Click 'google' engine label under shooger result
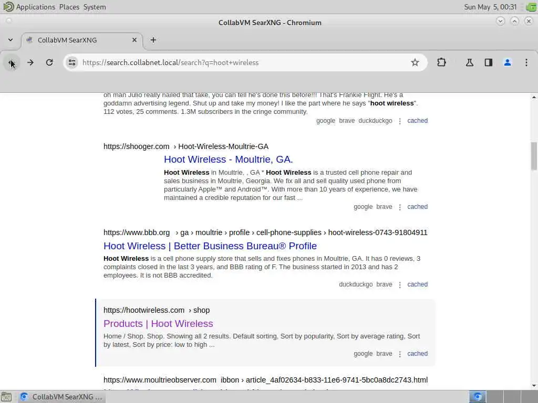538x403 pixels. tap(363, 207)
